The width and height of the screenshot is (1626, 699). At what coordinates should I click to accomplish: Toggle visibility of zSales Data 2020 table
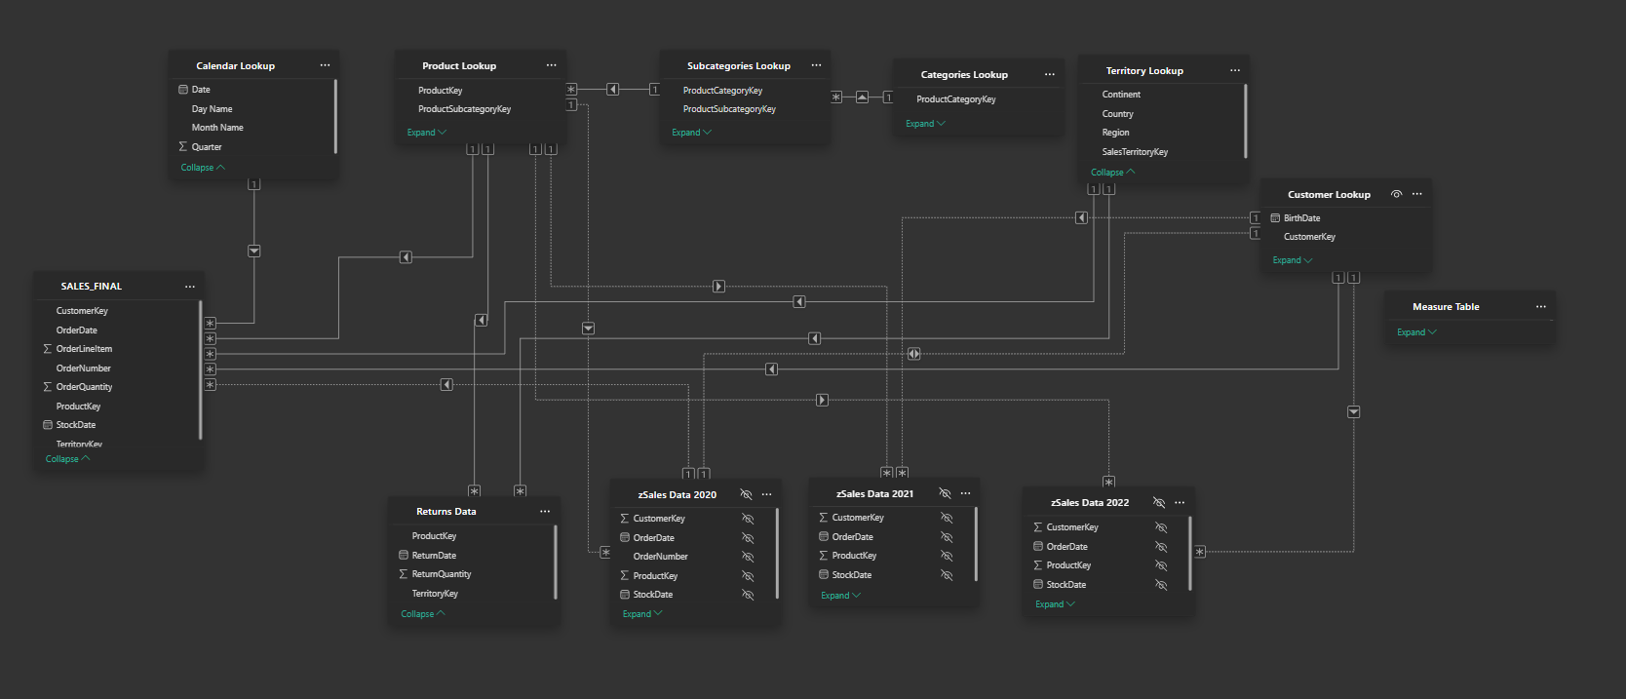pos(746,494)
